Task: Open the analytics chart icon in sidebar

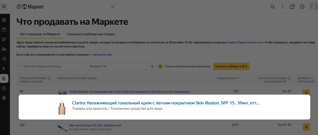Action: (4, 59)
